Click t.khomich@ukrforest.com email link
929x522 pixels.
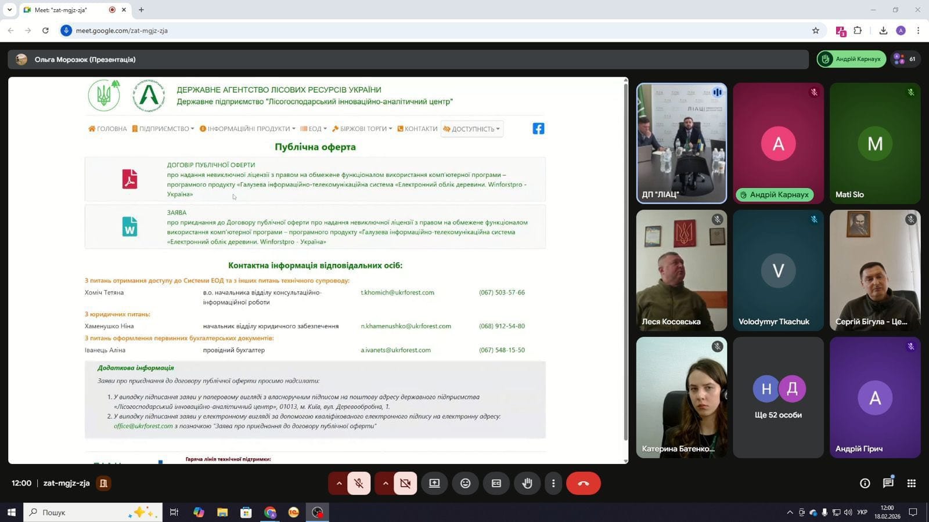pyautogui.click(x=398, y=292)
